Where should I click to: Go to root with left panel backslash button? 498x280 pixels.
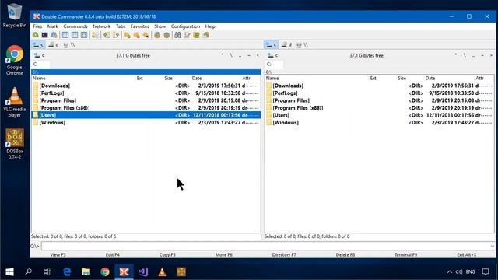point(231,55)
